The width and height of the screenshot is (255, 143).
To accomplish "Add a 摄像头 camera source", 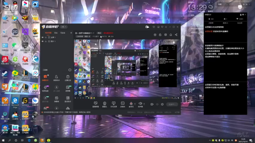I will coord(105,105).
